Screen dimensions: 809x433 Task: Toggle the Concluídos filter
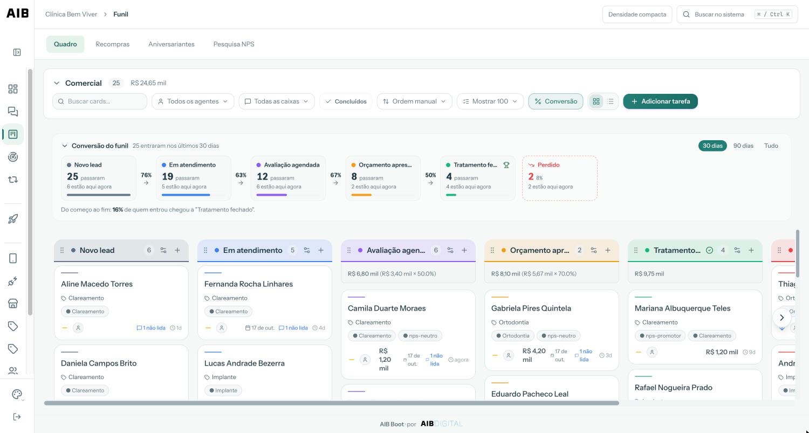pyautogui.click(x=346, y=101)
